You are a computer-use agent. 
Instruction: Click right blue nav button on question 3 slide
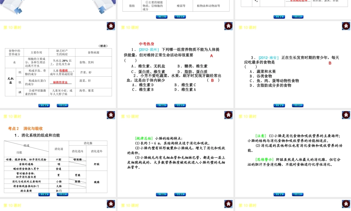[298, 105]
